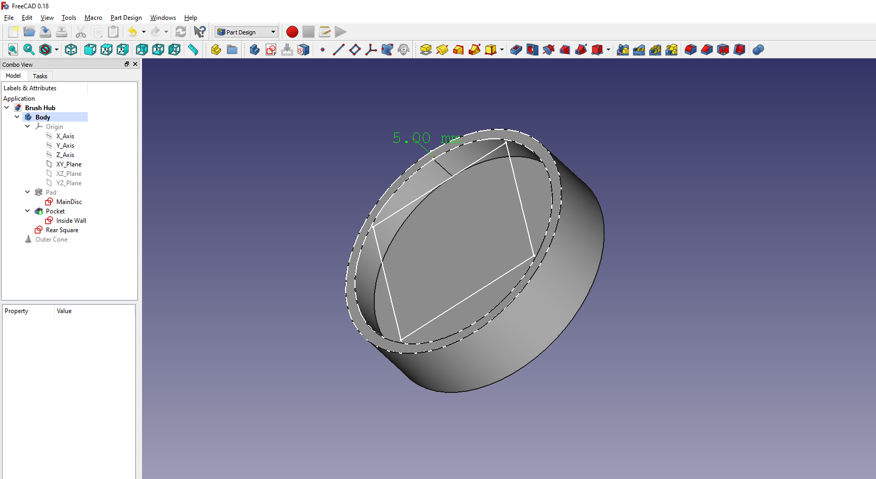Click the Boolean operation spheres icon
Image resolution: width=876 pixels, height=479 pixels.
click(759, 50)
